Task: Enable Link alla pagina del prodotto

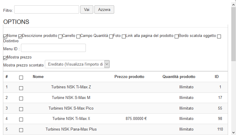Action: (124, 36)
